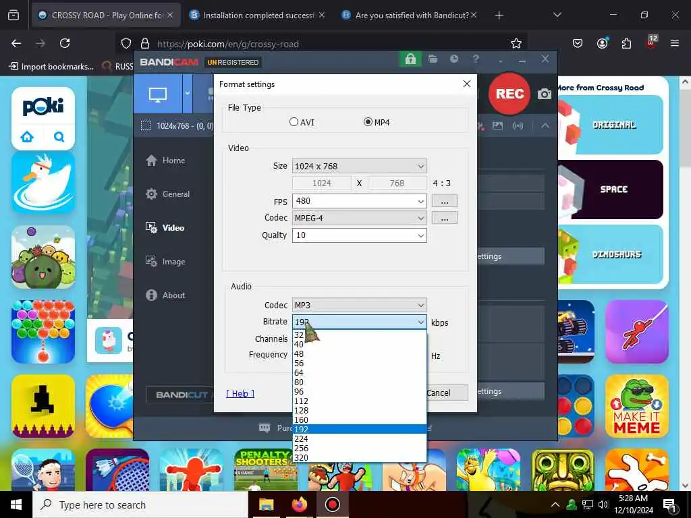Open the Firefox list all tabs chevron
This screenshot has height=518, width=691.
point(557,15)
